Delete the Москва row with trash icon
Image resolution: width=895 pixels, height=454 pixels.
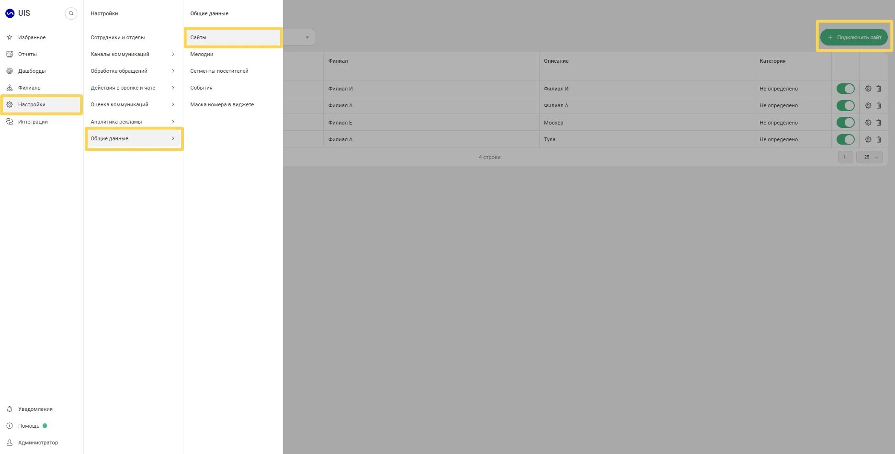coord(879,123)
